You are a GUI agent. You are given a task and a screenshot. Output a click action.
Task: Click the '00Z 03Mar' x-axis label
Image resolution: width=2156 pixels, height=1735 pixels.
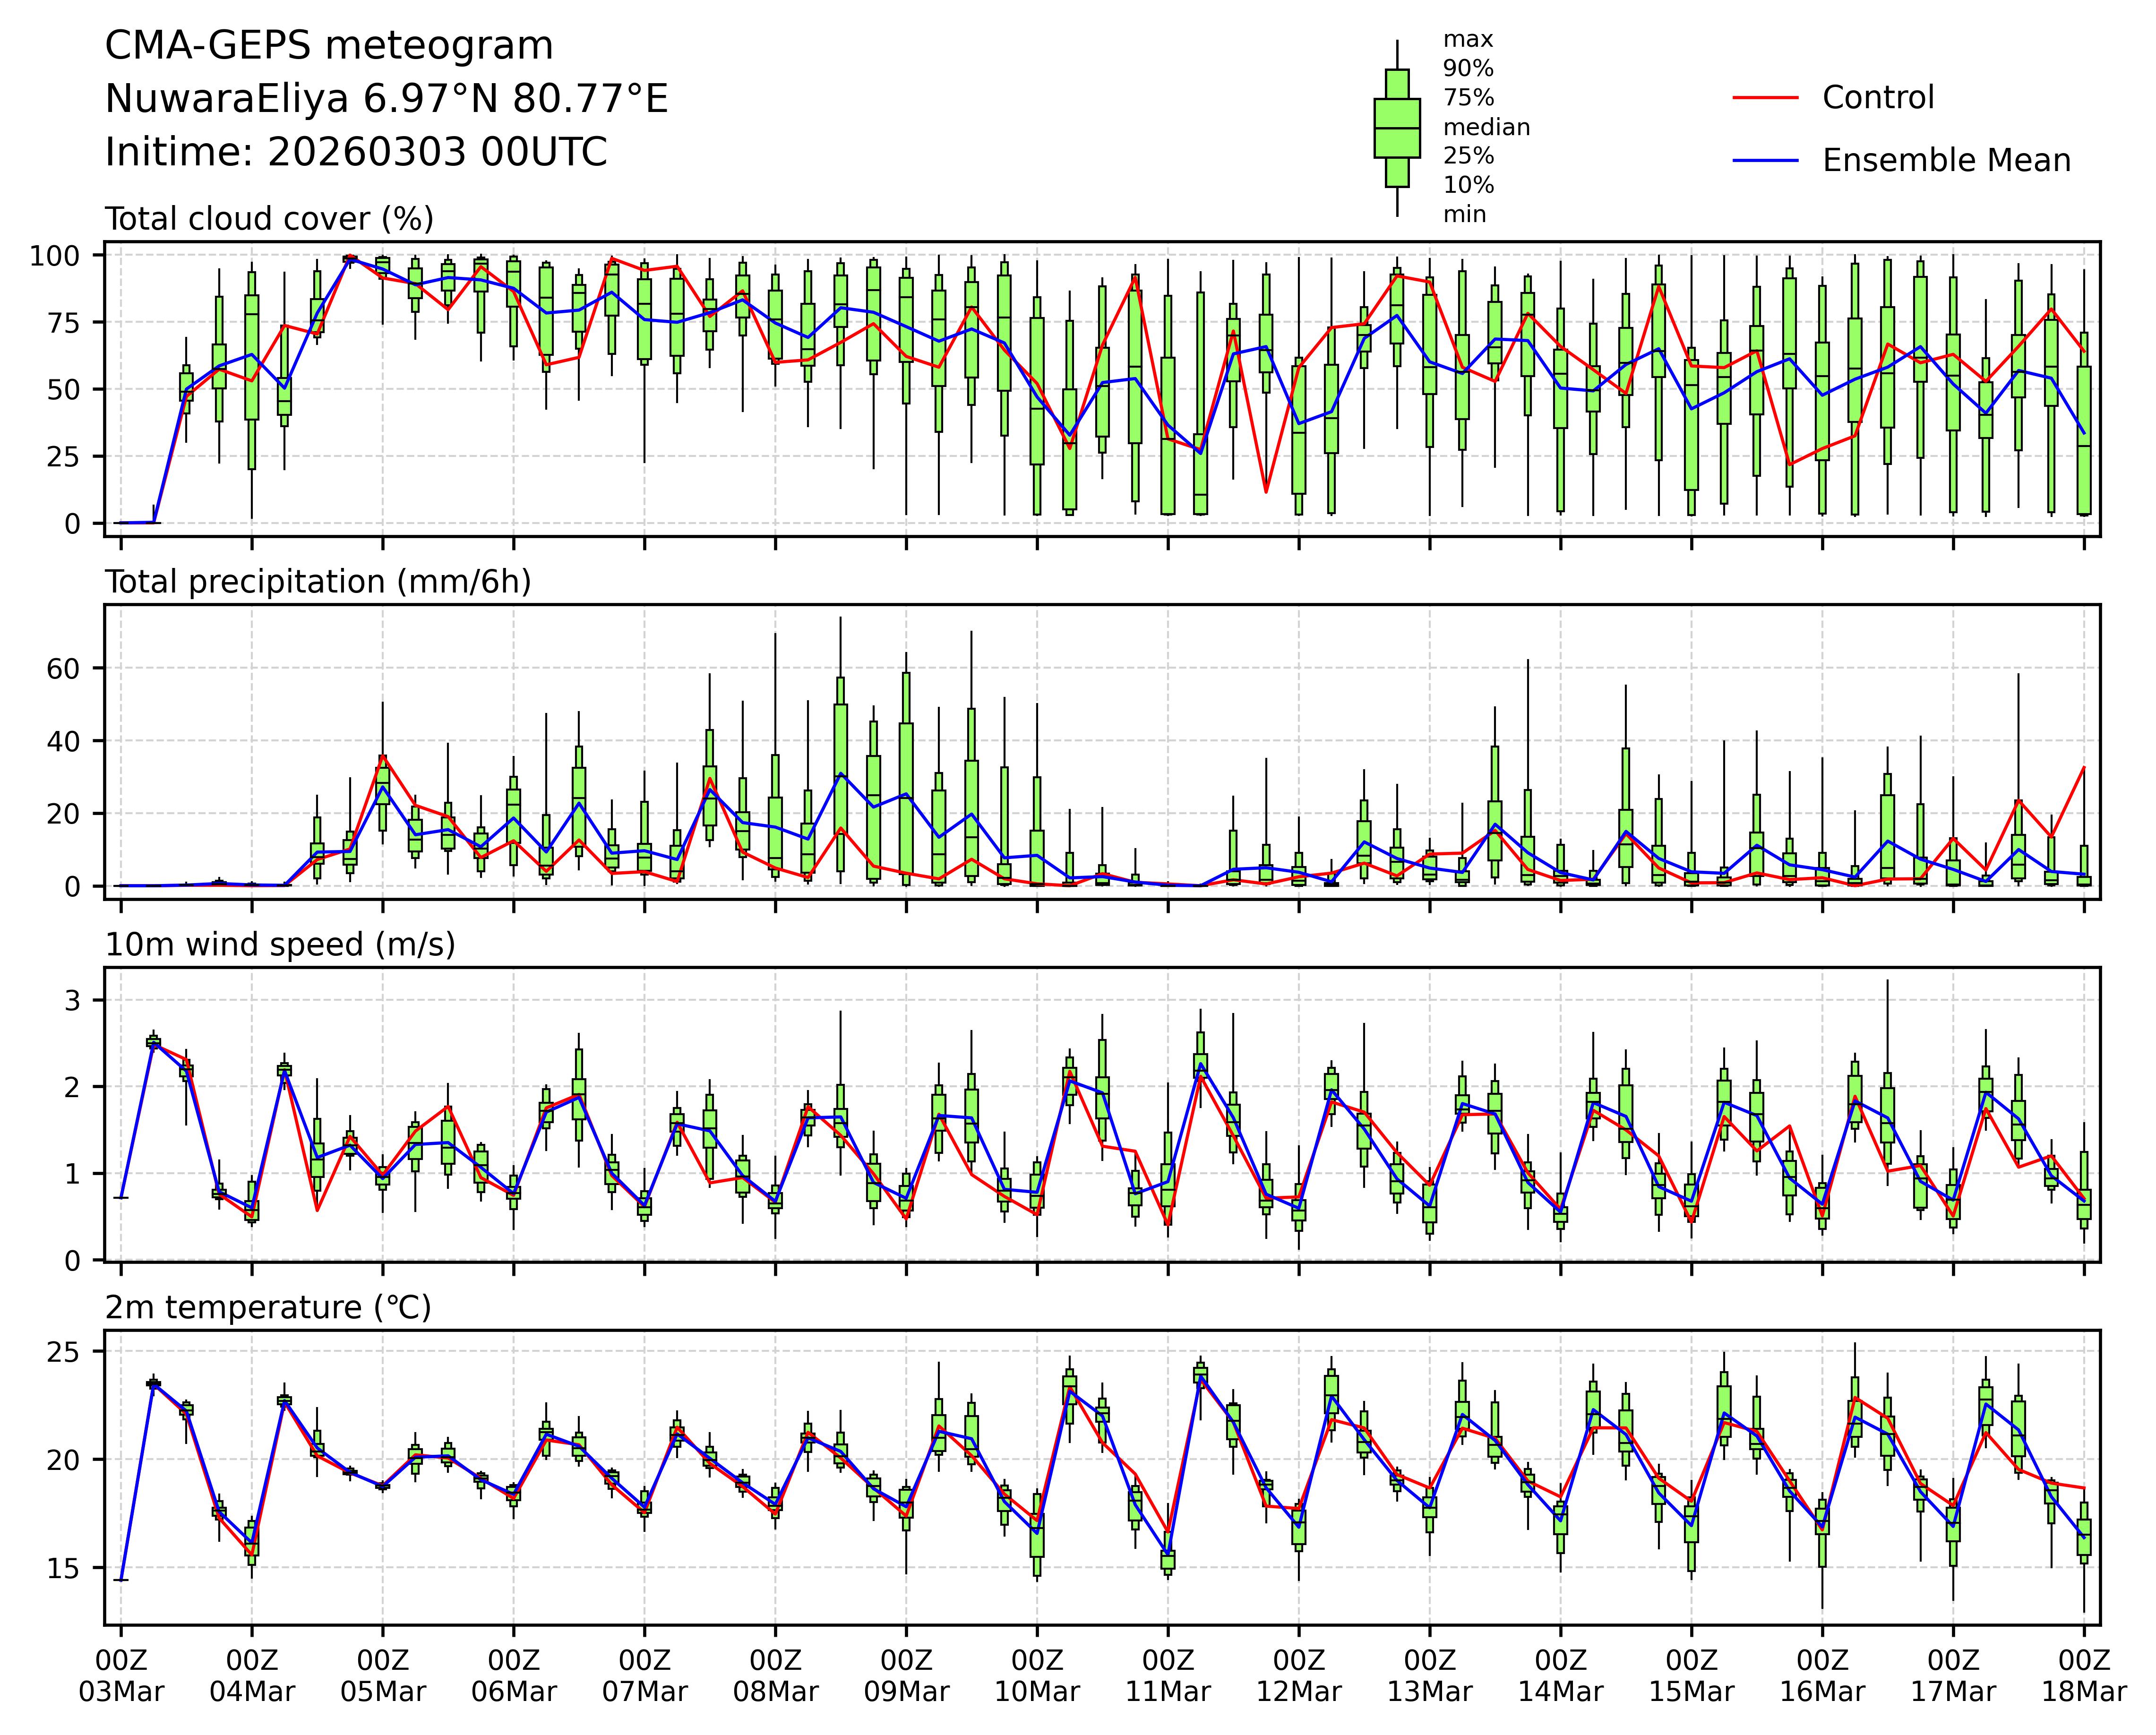pos(121,1677)
